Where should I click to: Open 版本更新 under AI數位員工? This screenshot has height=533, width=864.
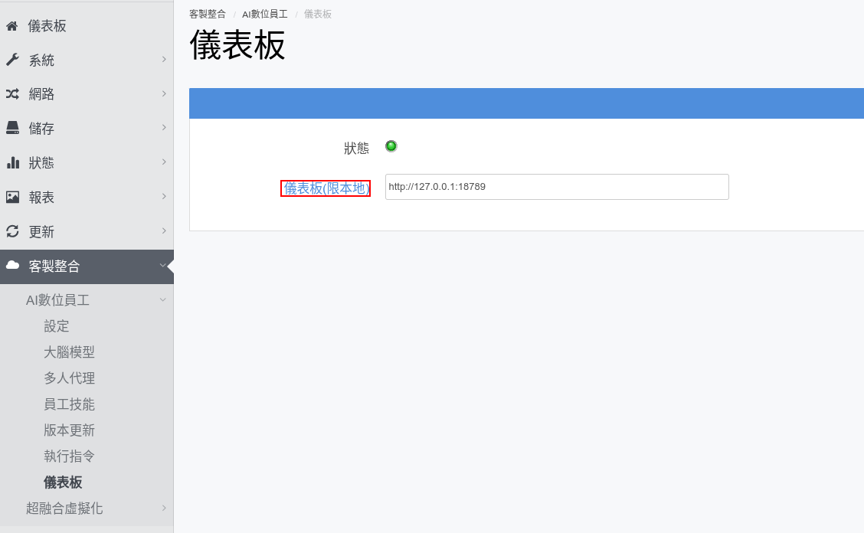pyautogui.click(x=70, y=430)
